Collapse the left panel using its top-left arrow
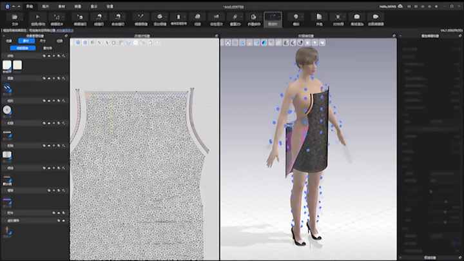464x261 pixels. [4, 36]
